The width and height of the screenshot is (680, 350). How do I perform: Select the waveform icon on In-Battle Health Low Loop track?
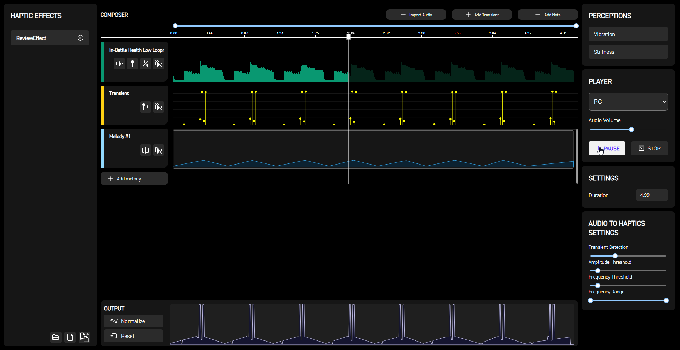point(119,64)
